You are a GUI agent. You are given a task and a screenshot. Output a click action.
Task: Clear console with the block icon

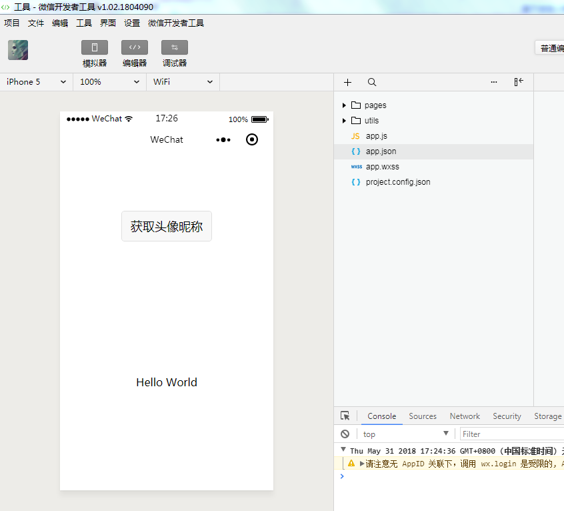point(345,434)
